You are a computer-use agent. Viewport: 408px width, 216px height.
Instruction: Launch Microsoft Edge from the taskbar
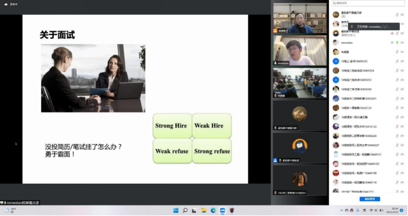tap(213, 211)
